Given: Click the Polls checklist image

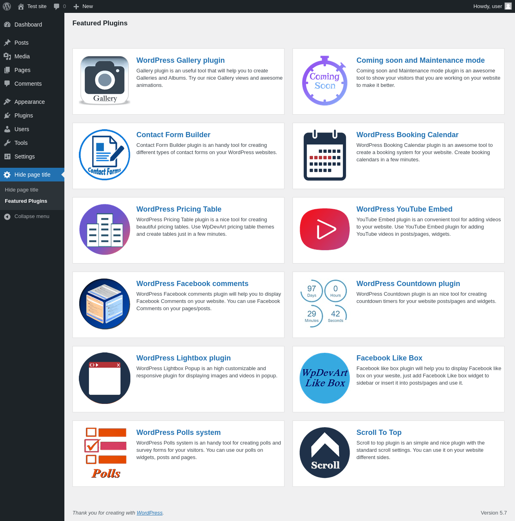Looking at the screenshot, I should (105, 453).
